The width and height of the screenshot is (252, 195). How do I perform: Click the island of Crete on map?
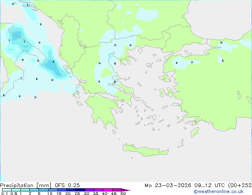point(145,150)
